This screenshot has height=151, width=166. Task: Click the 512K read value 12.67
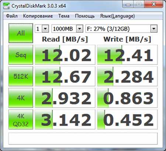point(65,76)
